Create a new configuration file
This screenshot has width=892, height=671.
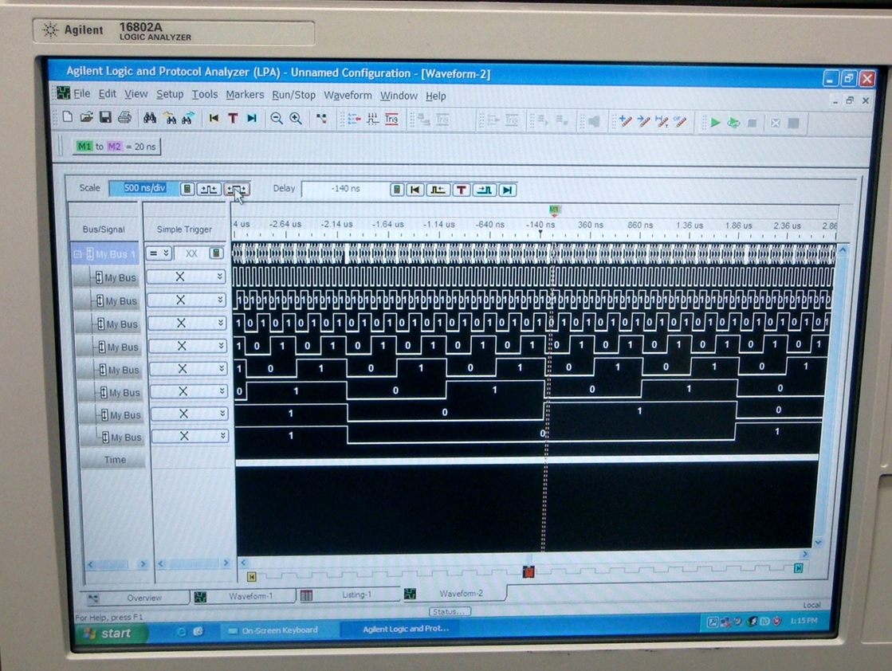coord(67,117)
